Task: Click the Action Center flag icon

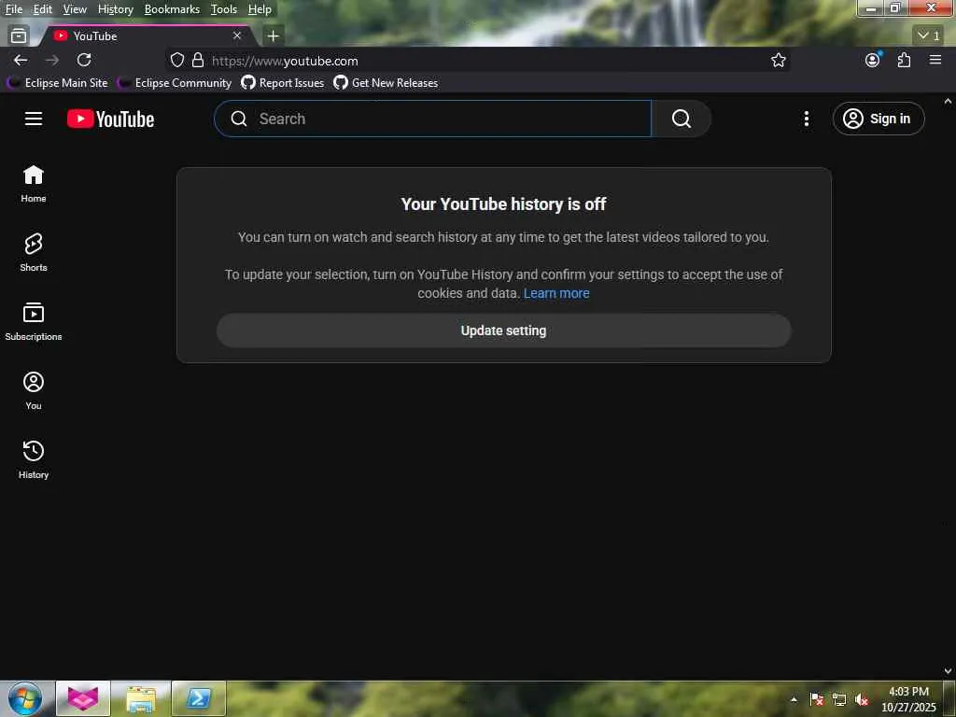Action: tap(816, 699)
